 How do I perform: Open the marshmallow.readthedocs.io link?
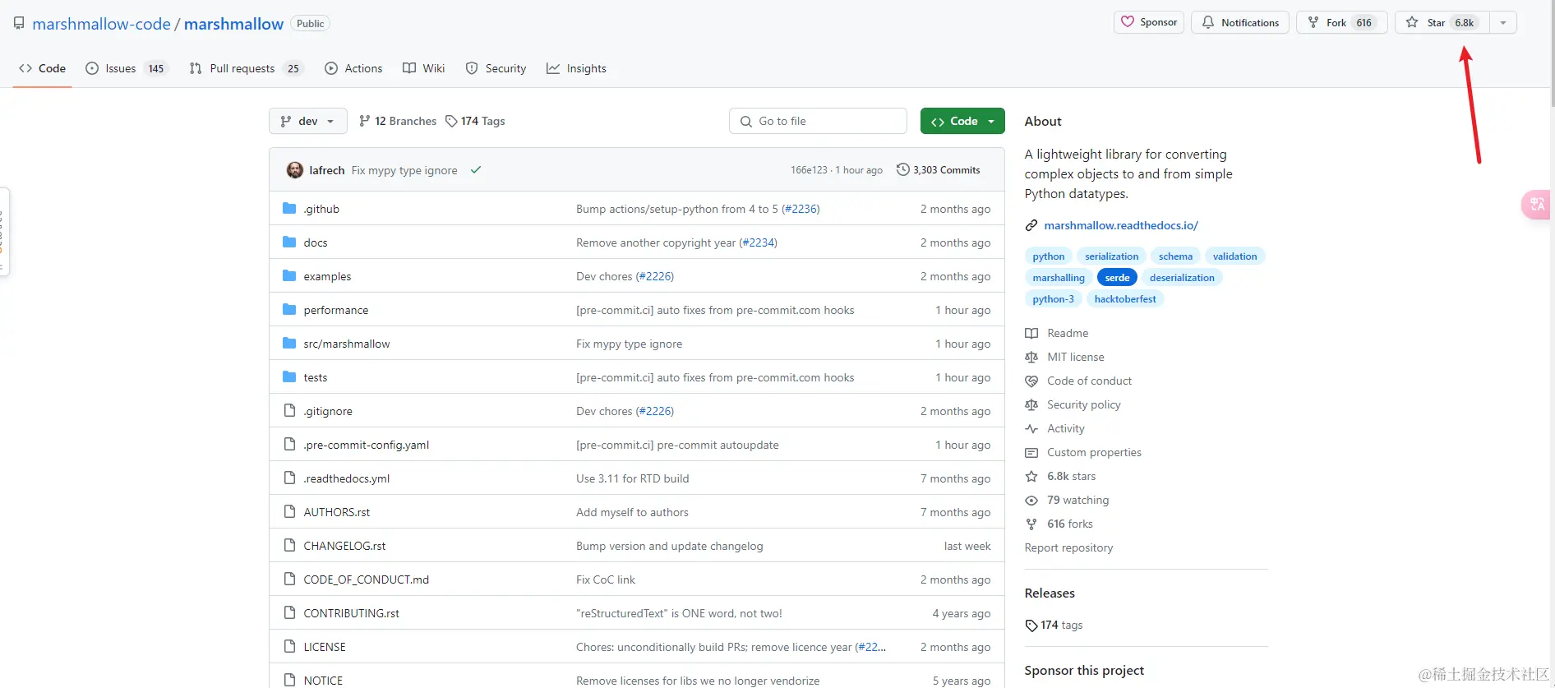[x=1121, y=225]
